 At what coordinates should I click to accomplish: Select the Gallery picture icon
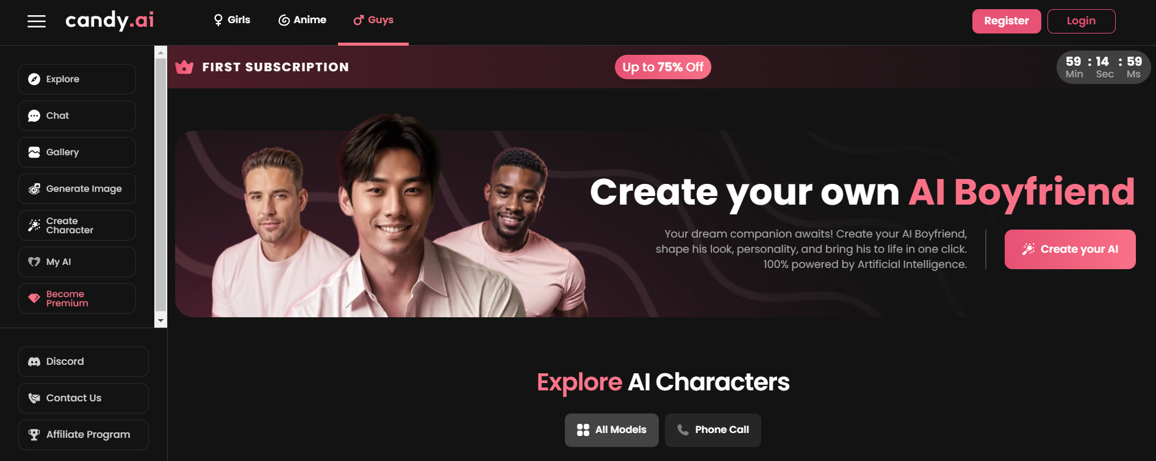pos(34,152)
